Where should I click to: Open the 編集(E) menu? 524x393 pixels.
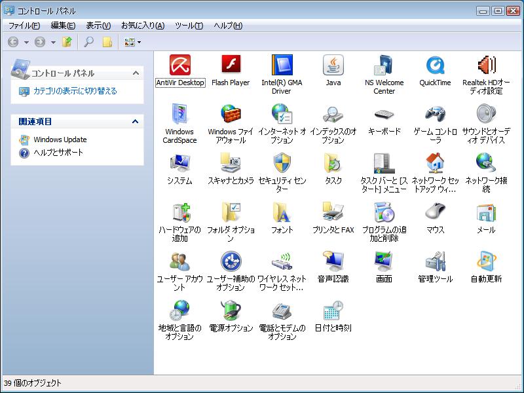63,26
